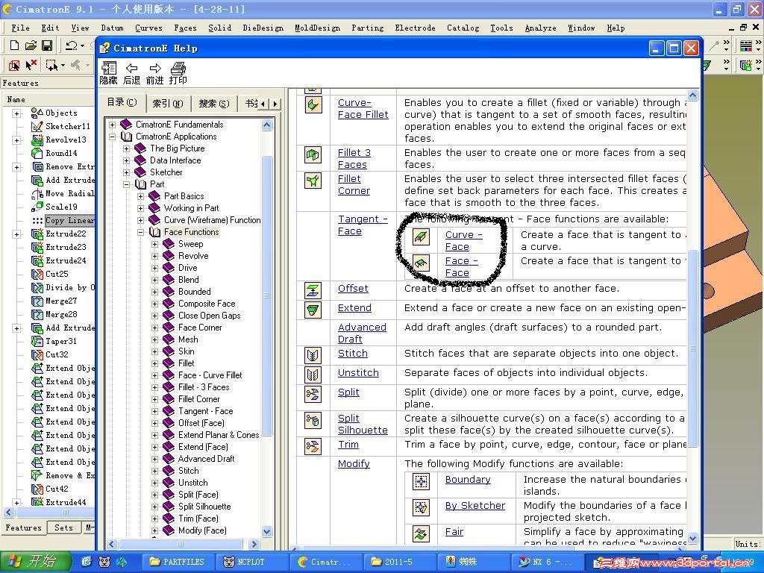The width and height of the screenshot is (764, 573).
Task: Click the Trim function icon
Action: [313, 446]
